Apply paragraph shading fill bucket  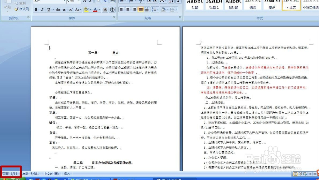(163, 9)
